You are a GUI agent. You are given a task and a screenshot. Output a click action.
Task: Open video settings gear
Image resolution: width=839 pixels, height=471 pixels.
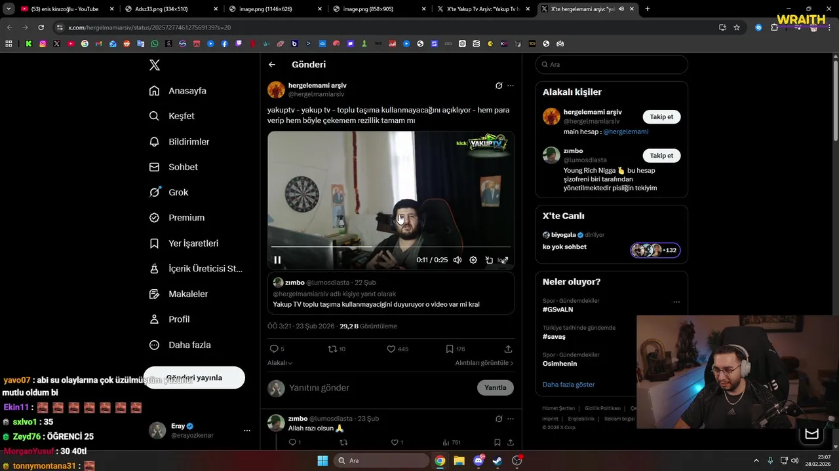(473, 260)
